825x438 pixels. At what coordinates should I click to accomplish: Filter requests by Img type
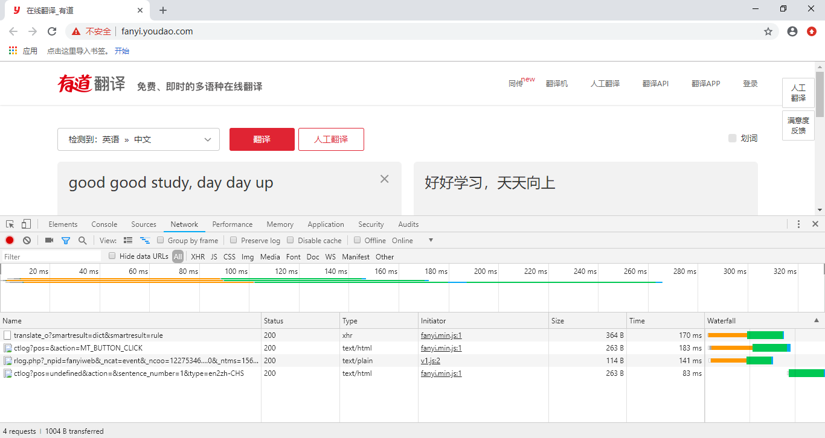pos(248,256)
